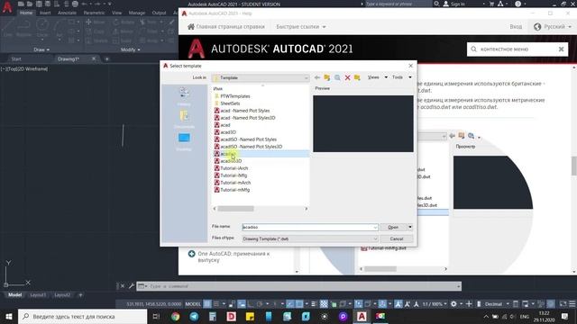
Task: Open the Documents location in the places sidebar
Action: 184,119
